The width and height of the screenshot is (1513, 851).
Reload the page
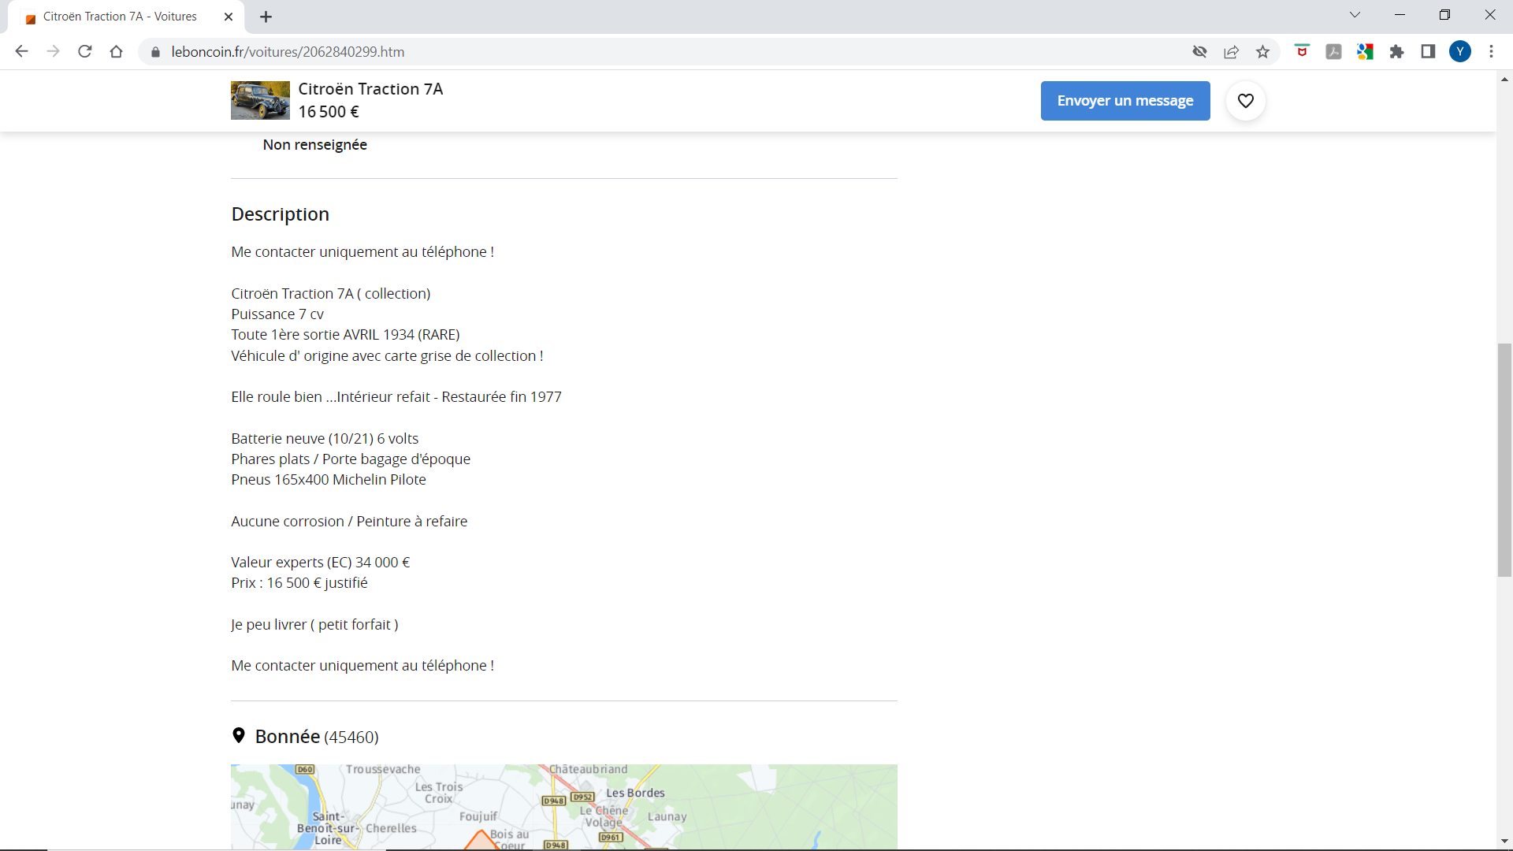tap(85, 52)
